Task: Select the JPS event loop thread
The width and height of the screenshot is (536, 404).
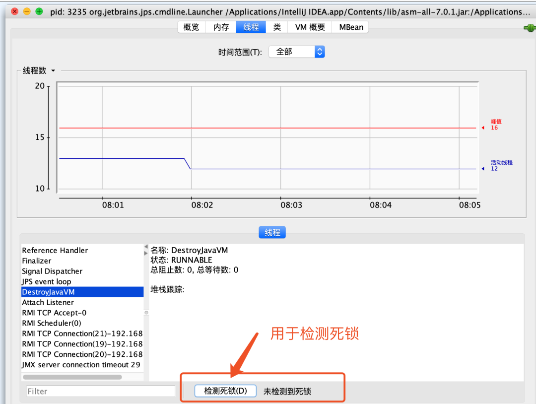Action: tap(82, 281)
